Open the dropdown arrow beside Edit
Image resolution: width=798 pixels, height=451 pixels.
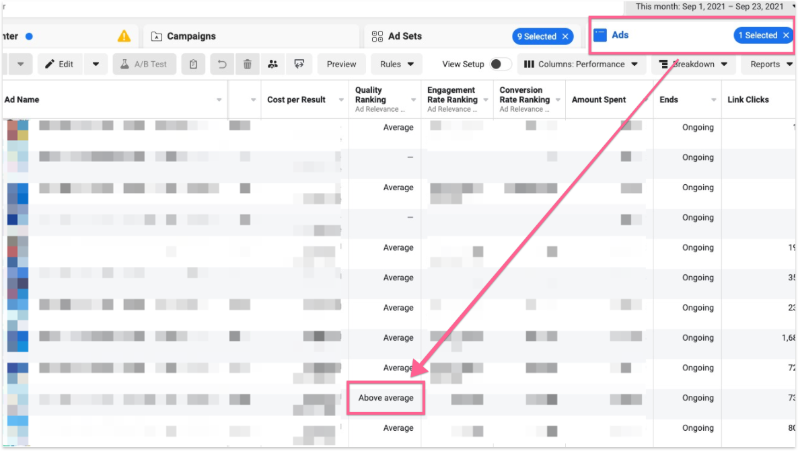click(96, 65)
